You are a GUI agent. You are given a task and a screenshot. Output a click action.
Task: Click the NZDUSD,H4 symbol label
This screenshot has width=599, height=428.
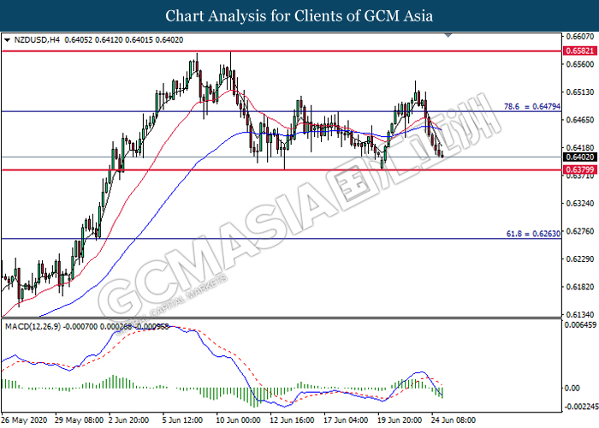37,39
